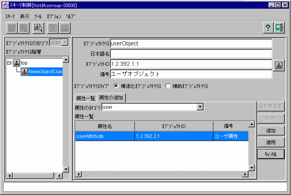Click the exit door icon in toolbar

coord(279,28)
